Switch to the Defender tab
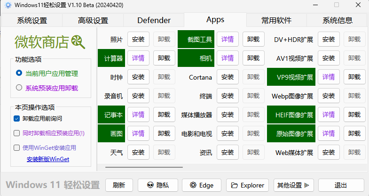The image size is (369, 196). coord(154,20)
